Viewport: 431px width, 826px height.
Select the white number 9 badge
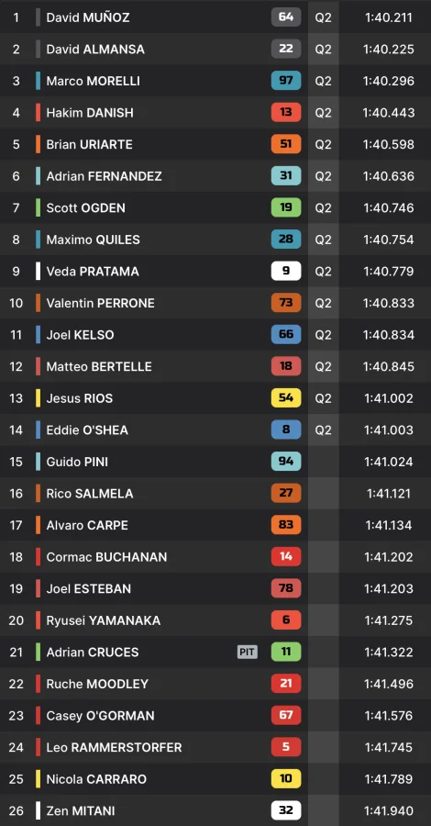[286, 272]
